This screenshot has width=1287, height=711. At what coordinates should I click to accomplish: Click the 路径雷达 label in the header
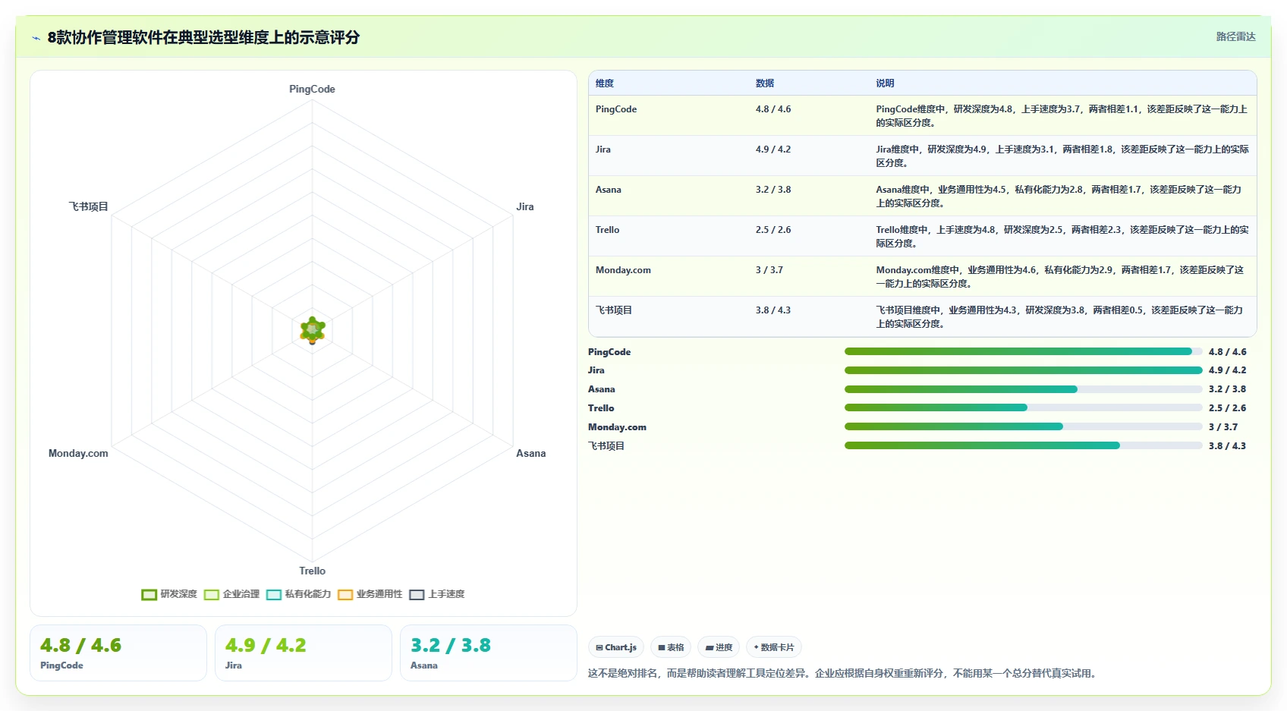pyautogui.click(x=1235, y=36)
